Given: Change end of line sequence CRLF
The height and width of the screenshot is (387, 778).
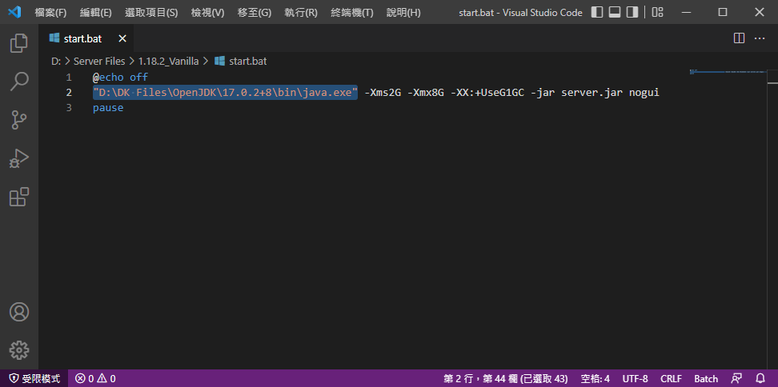Looking at the screenshot, I should [671, 379].
